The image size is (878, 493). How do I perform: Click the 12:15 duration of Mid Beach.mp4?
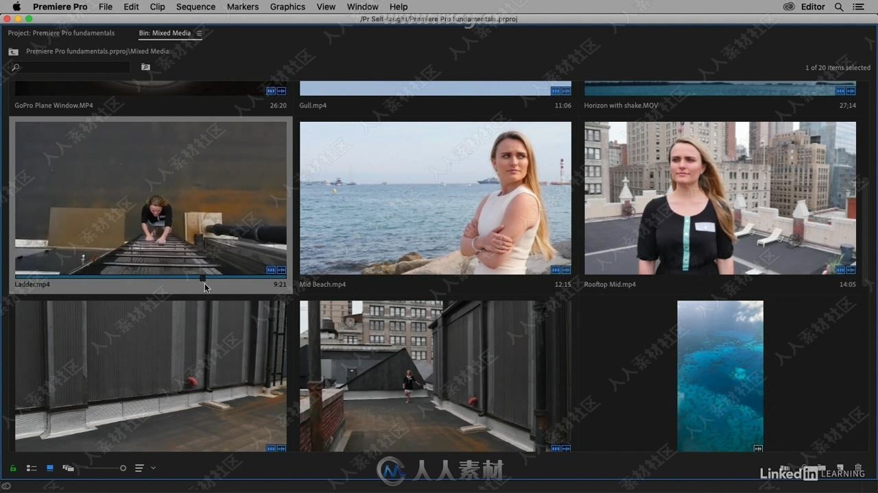click(562, 284)
